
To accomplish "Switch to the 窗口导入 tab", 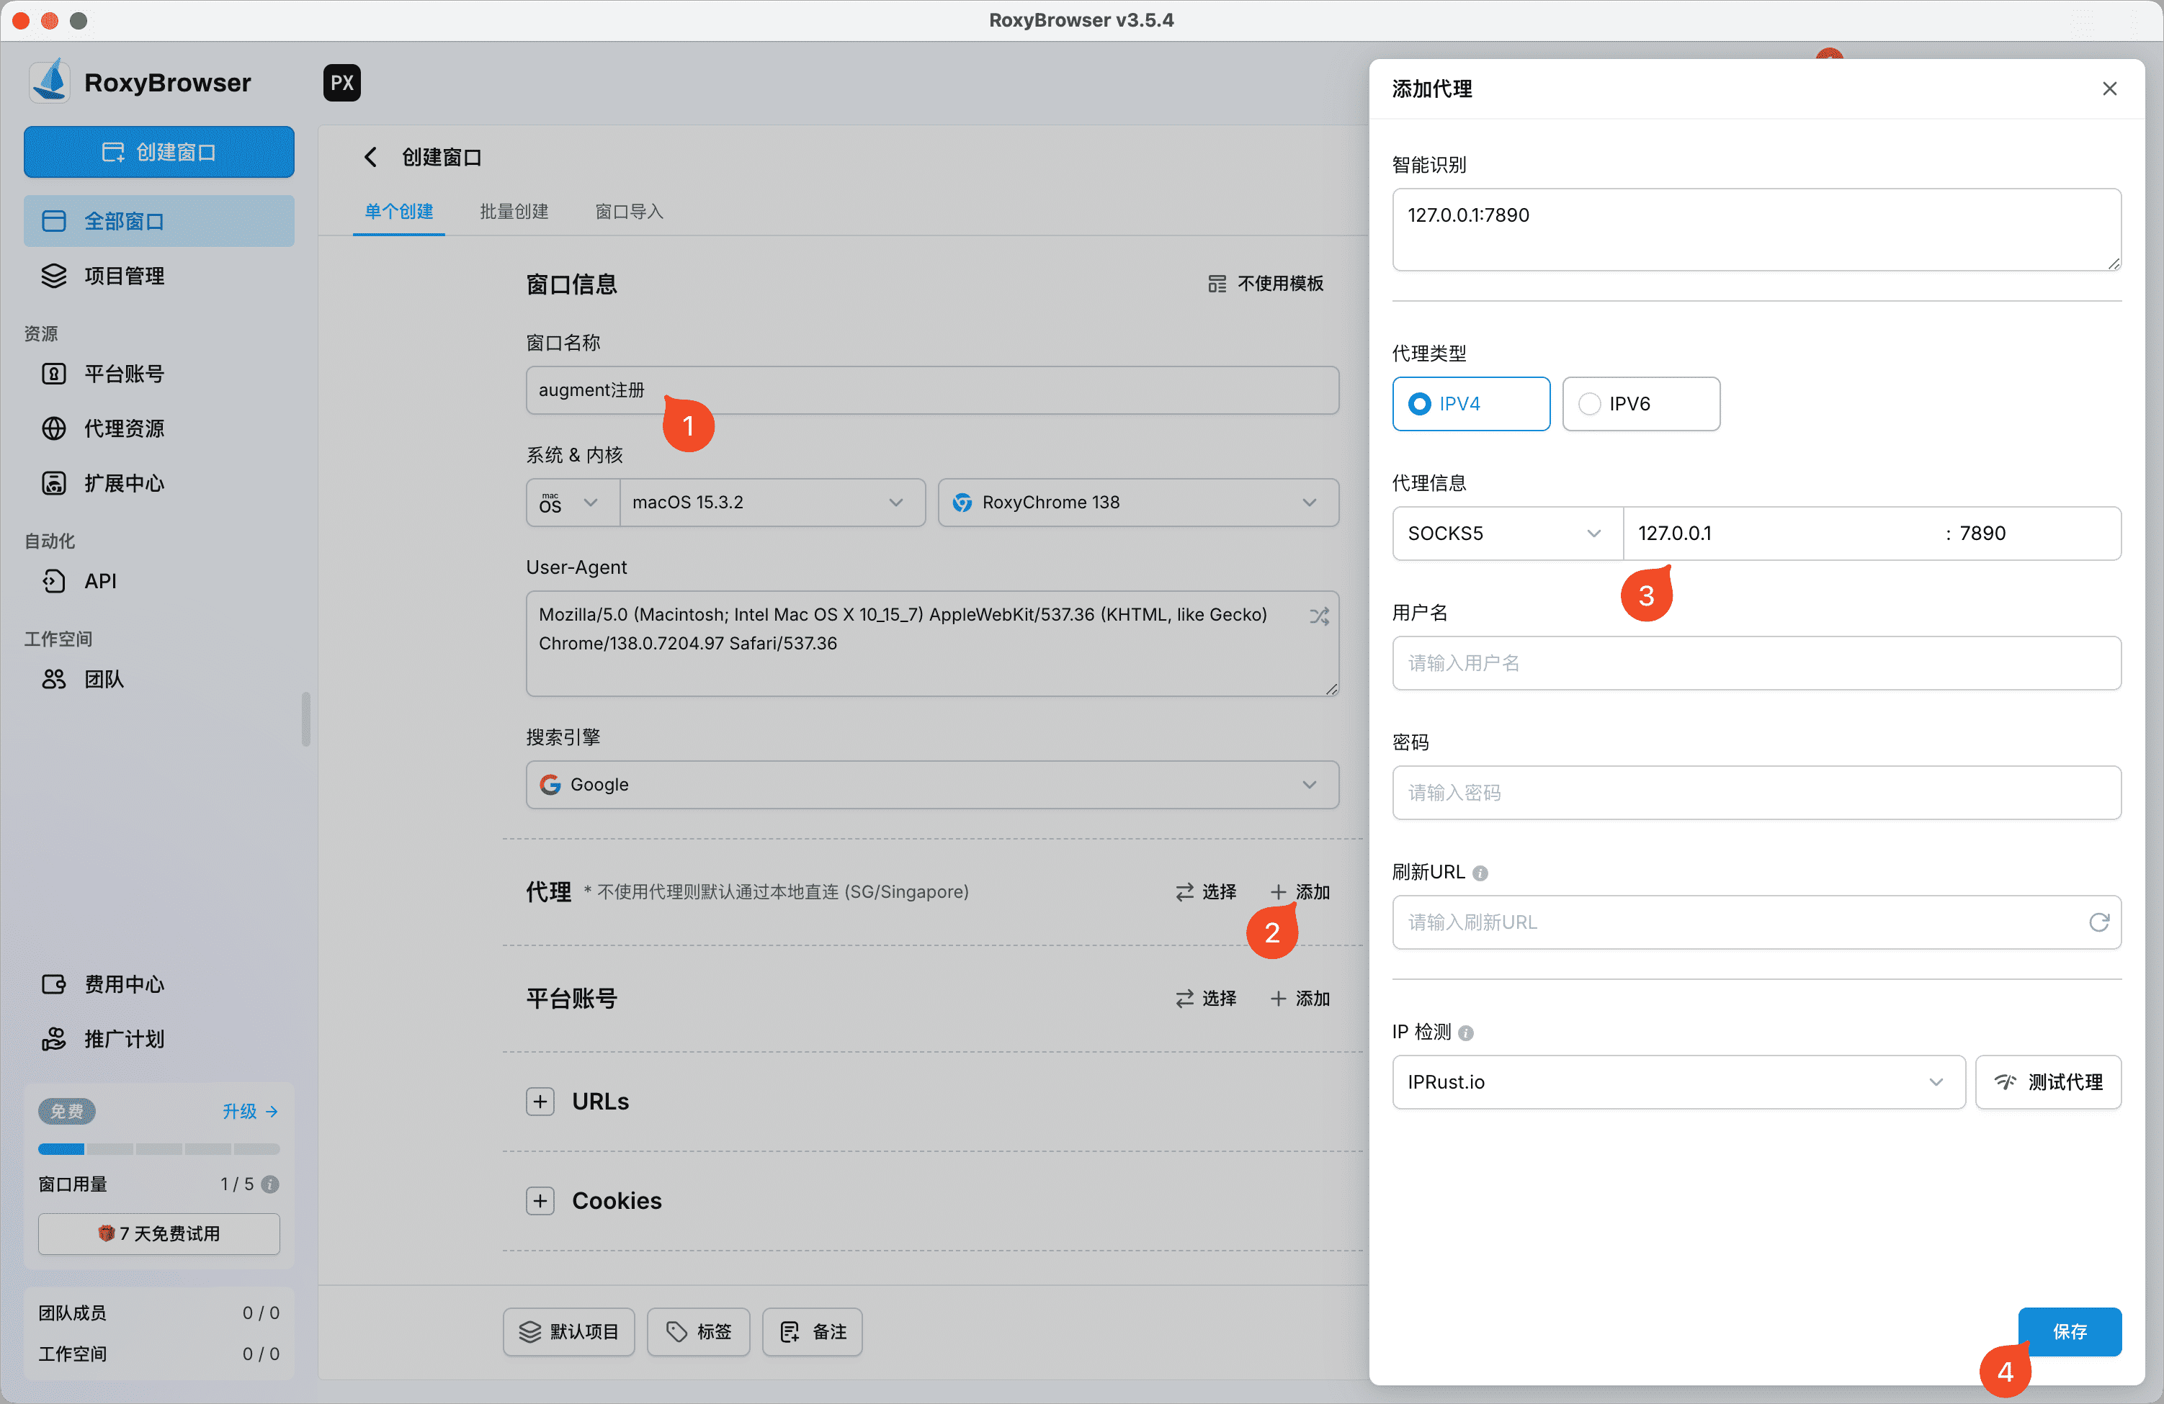I will coord(628,211).
